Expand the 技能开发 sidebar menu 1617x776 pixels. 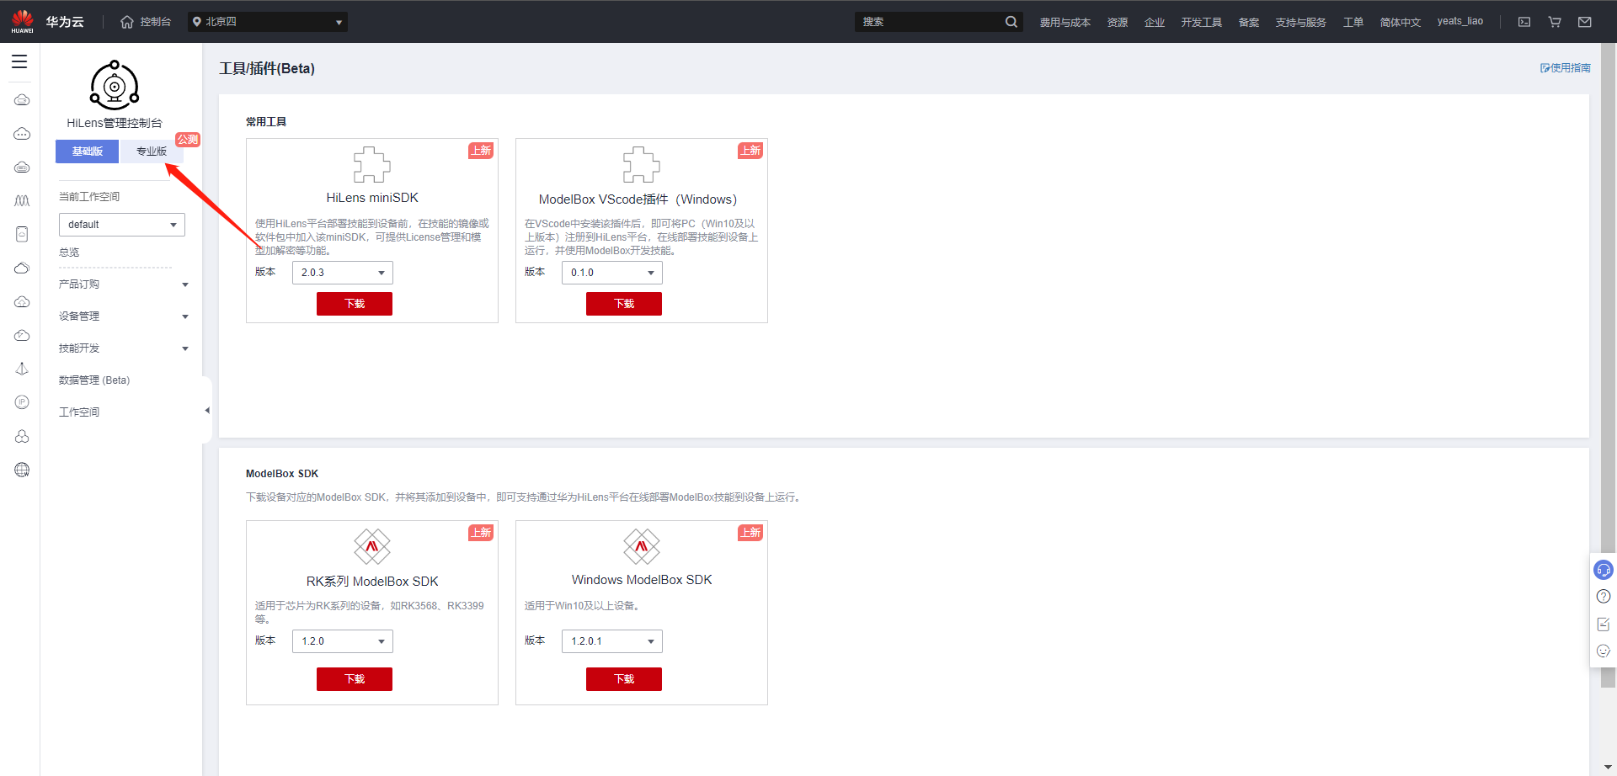(123, 348)
